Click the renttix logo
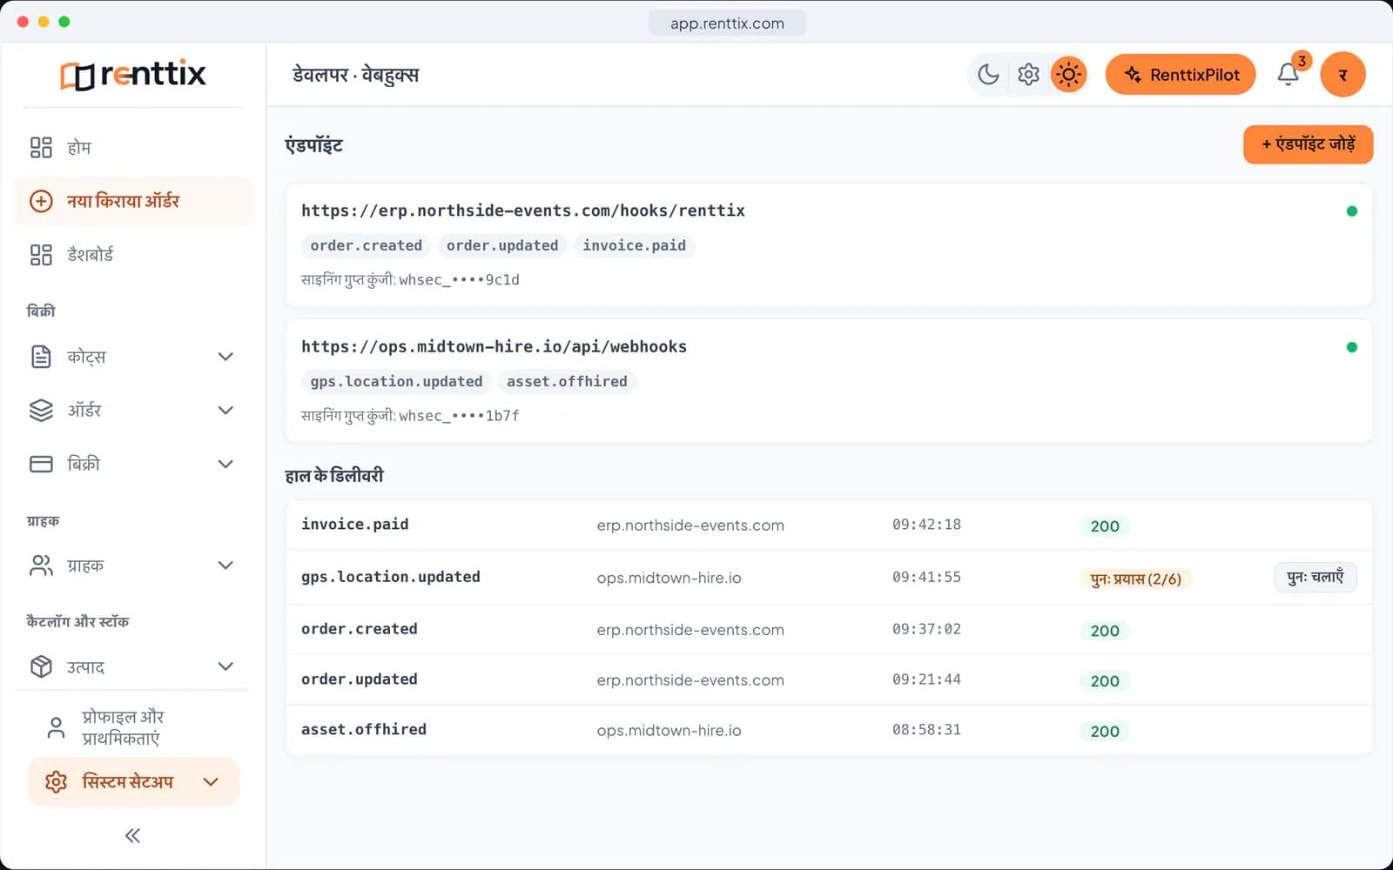This screenshot has width=1393, height=870. tap(132, 75)
